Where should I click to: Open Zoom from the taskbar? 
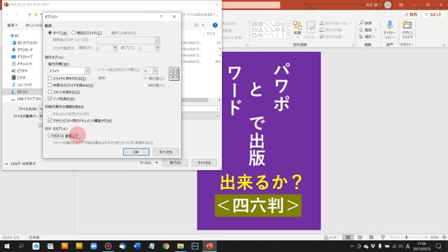pyautogui.click(x=93, y=246)
